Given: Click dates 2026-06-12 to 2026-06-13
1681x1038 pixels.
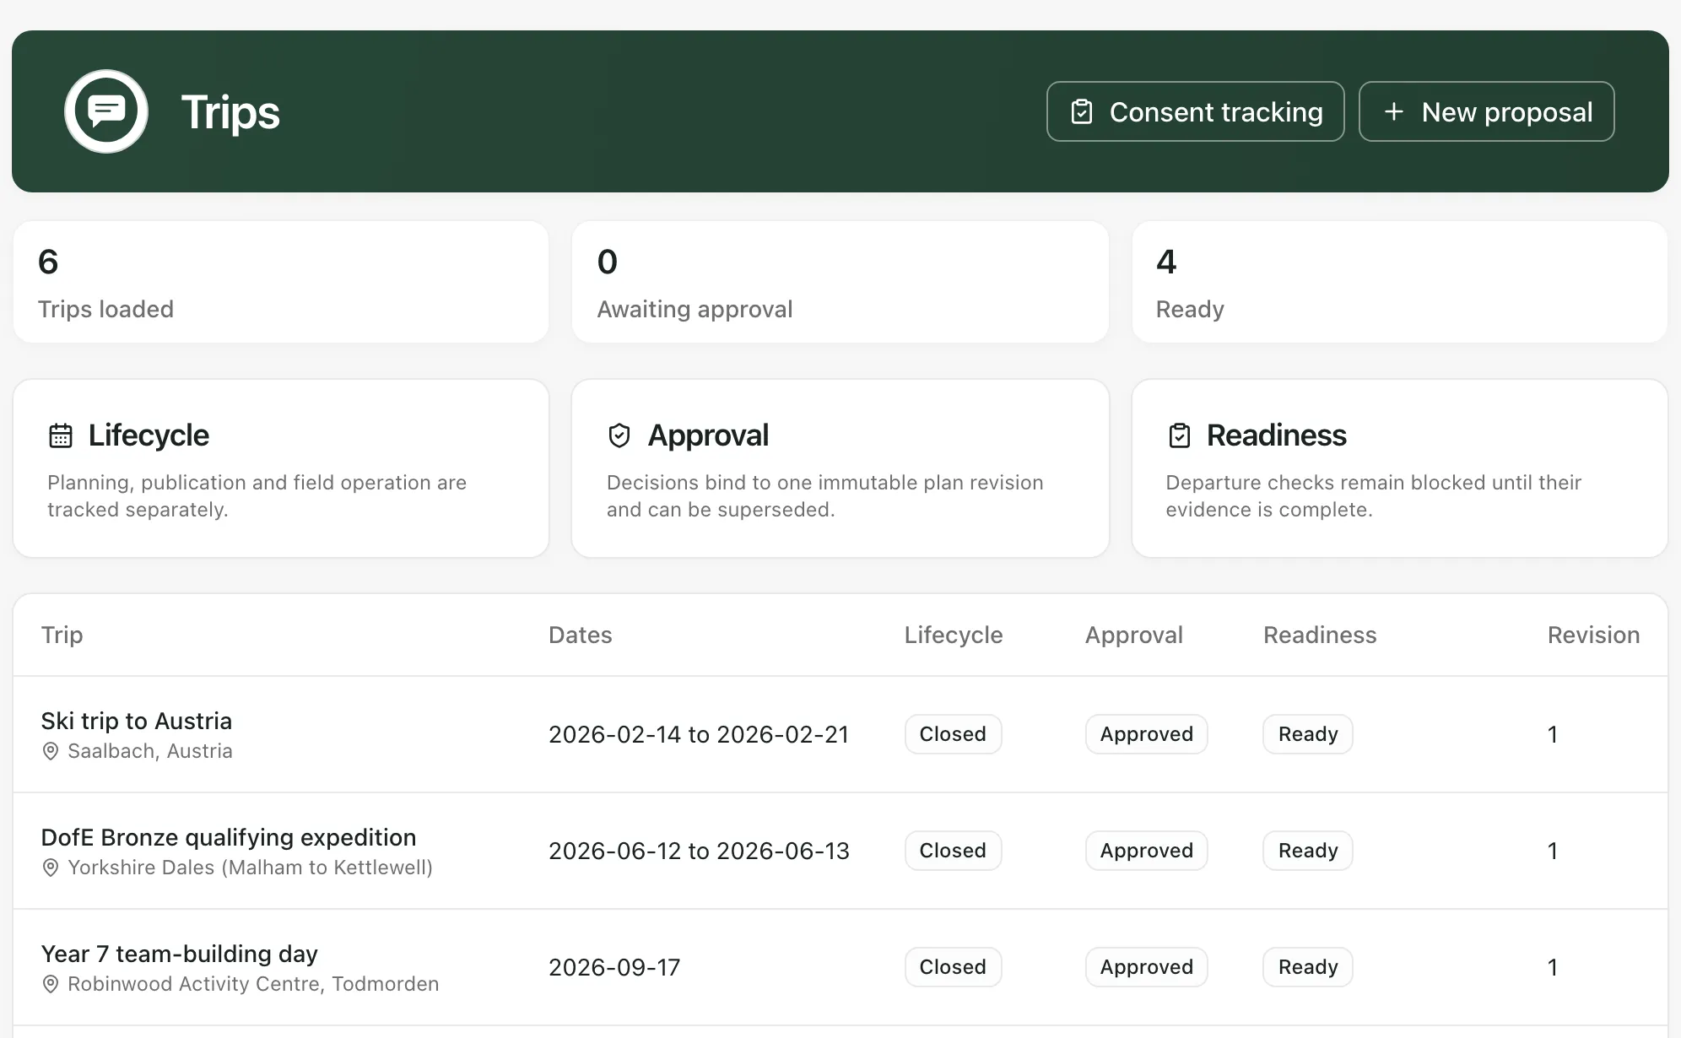Looking at the screenshot, I should (699, 851).
